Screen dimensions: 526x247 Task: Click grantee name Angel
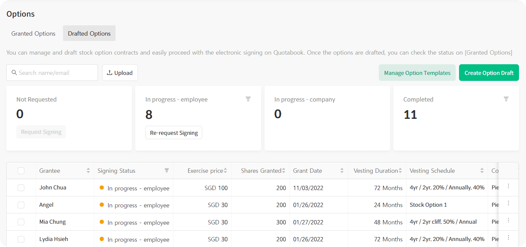coord(46,205)
